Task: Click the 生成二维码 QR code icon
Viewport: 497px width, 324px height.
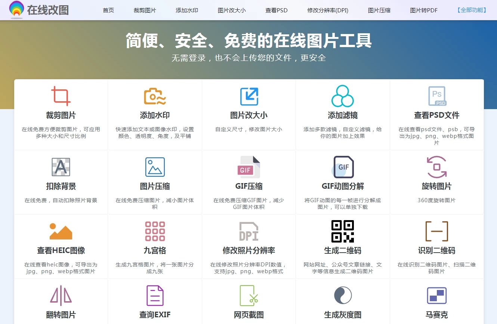Action: pos(343,231)
